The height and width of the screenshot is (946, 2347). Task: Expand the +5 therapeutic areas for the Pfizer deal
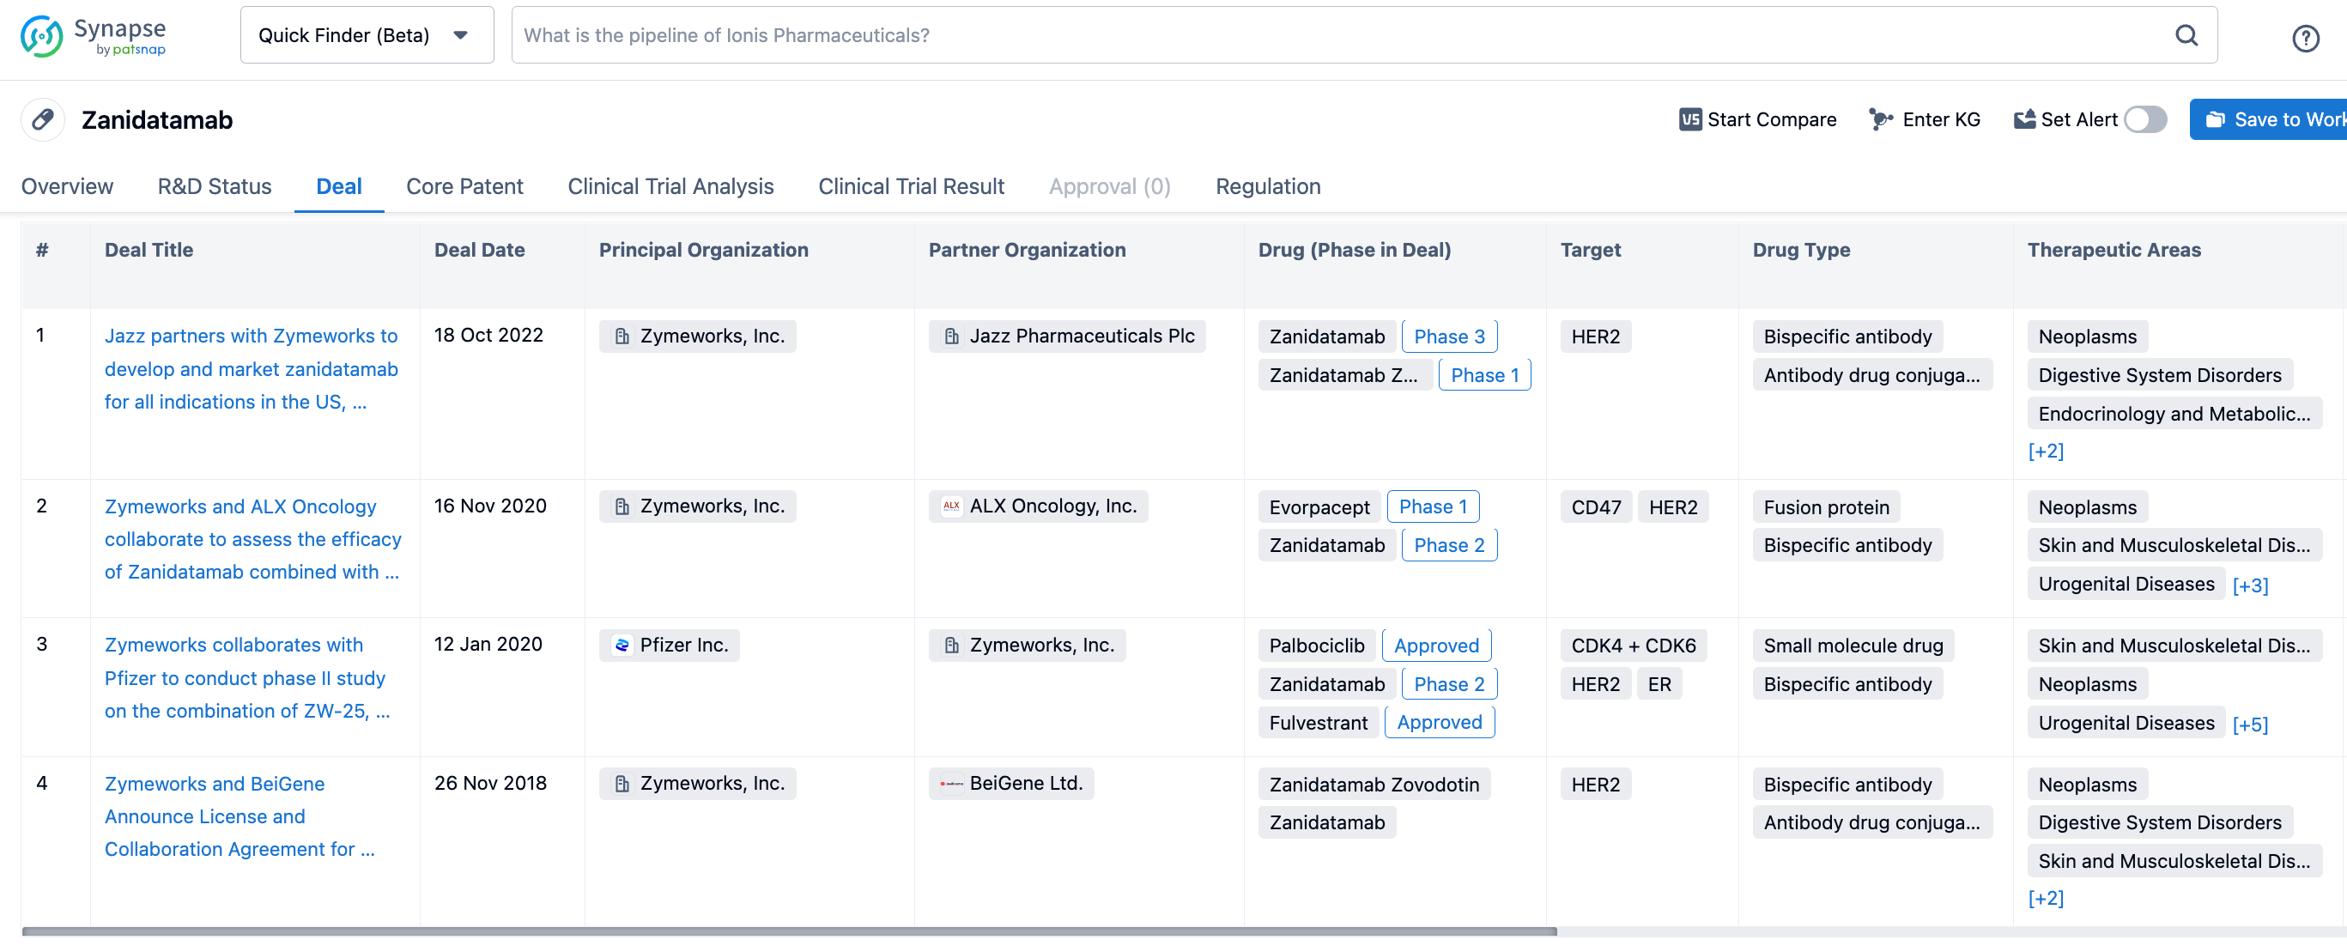[x=2249, y=725]
